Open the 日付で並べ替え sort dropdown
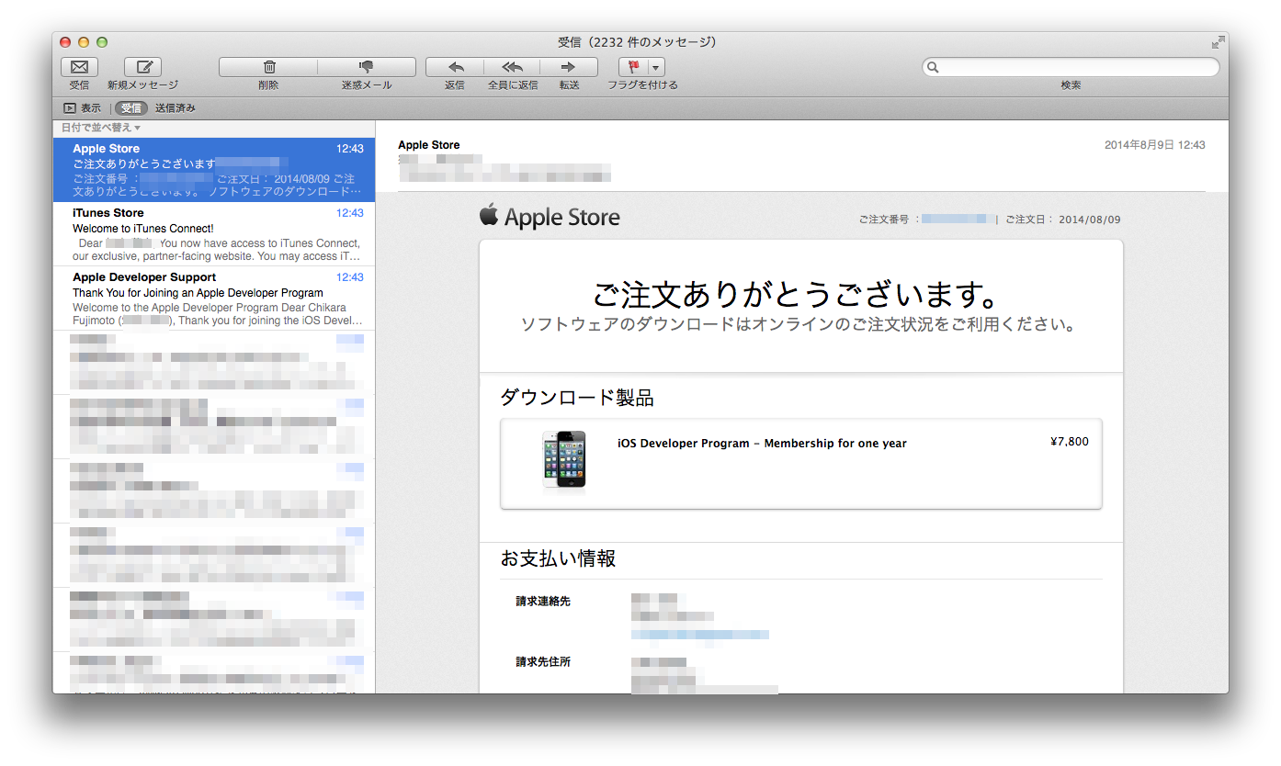Image resolution: width=1281 pixels, height=766 pixels. pos(101,128)
